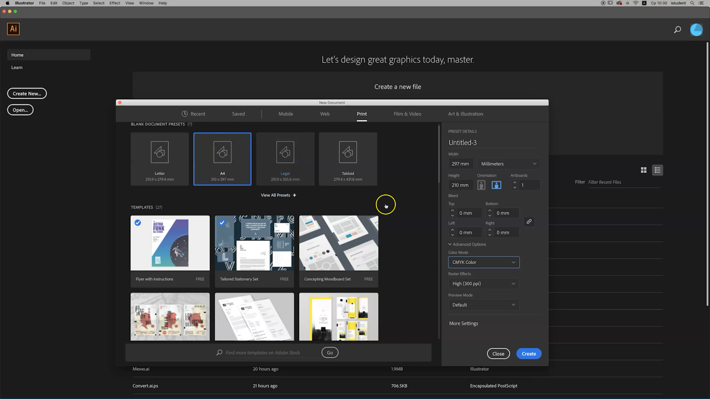
Task: Select landscape orientation icon
Action: pyautogui.click(x=497, y=185)
